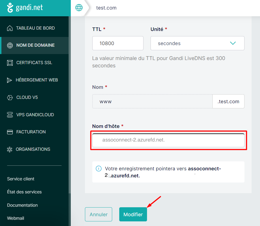
Task: Open Hébergement Web section
Action: tap(34, 80)
